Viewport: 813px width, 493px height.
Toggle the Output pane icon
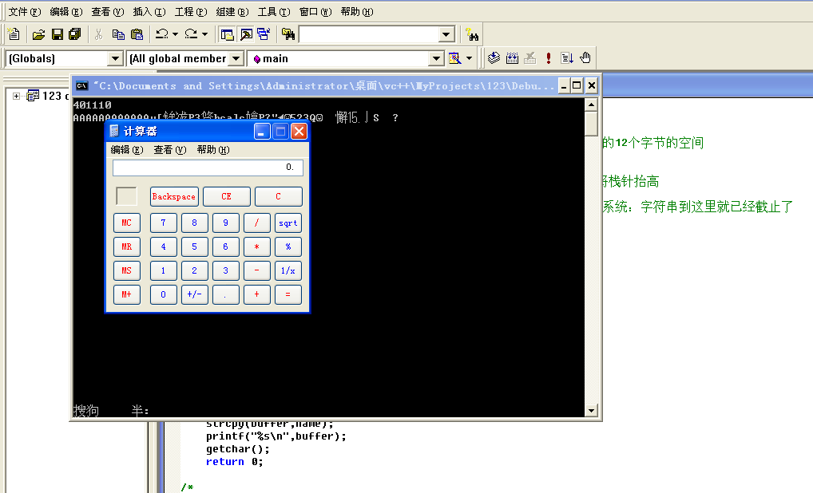click(246, 34)
